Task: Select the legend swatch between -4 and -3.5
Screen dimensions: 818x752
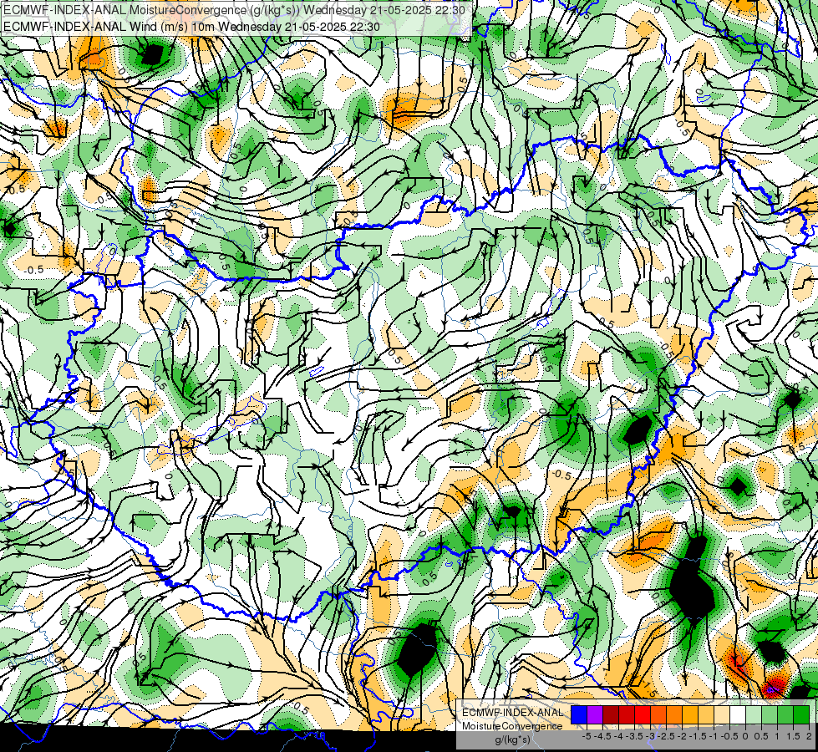Action: click(x=627, y=714)
